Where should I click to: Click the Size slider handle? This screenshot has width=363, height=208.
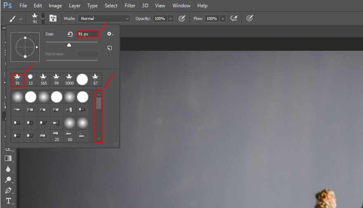click(x=69, y=45)
